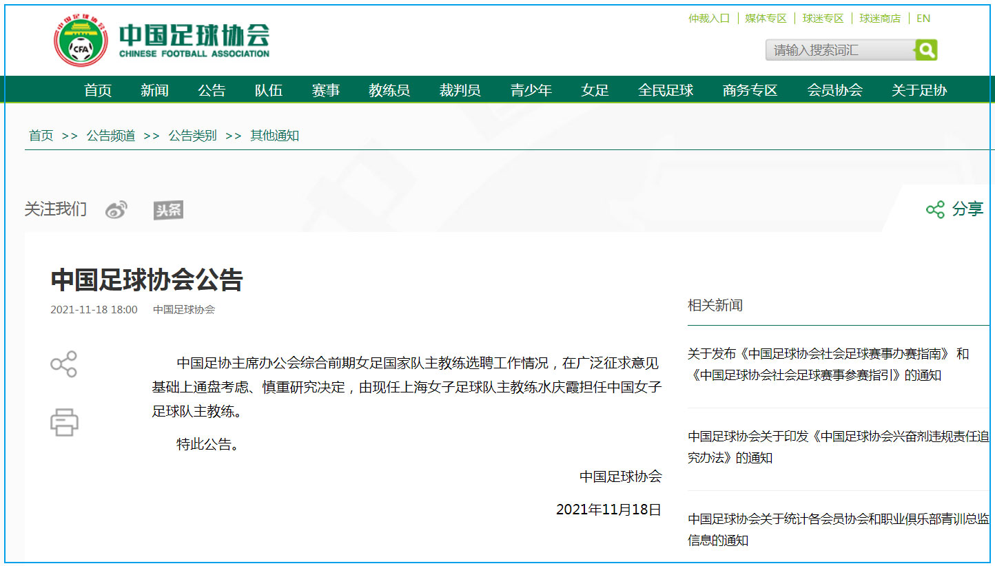The width and height of the screenshot is (995, 566).
Task: Open the Toutiao (头条) follow icon
Action: (x=168, y=210)
